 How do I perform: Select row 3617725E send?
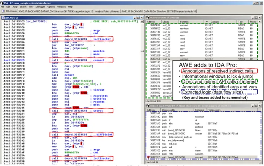coord(202,42)
